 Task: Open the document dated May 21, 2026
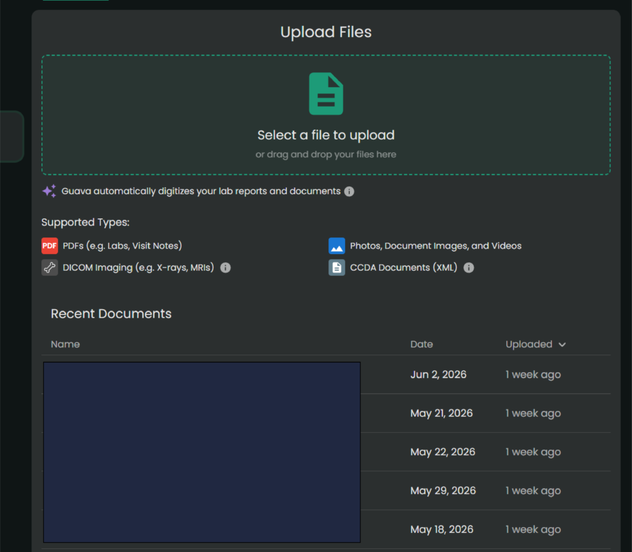click(x=326, y=413)
